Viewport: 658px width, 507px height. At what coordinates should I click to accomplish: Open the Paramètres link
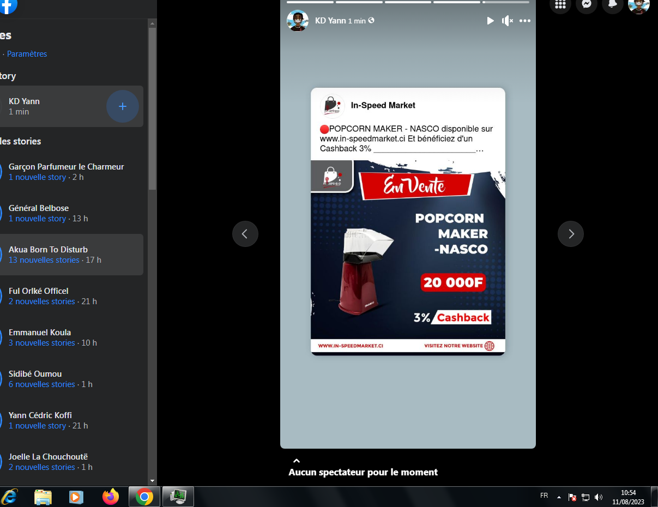pos(27,54)
